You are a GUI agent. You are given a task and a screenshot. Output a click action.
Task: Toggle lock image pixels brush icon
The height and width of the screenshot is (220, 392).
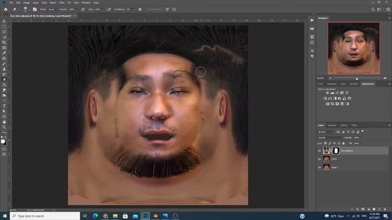(x=330, y=144)
